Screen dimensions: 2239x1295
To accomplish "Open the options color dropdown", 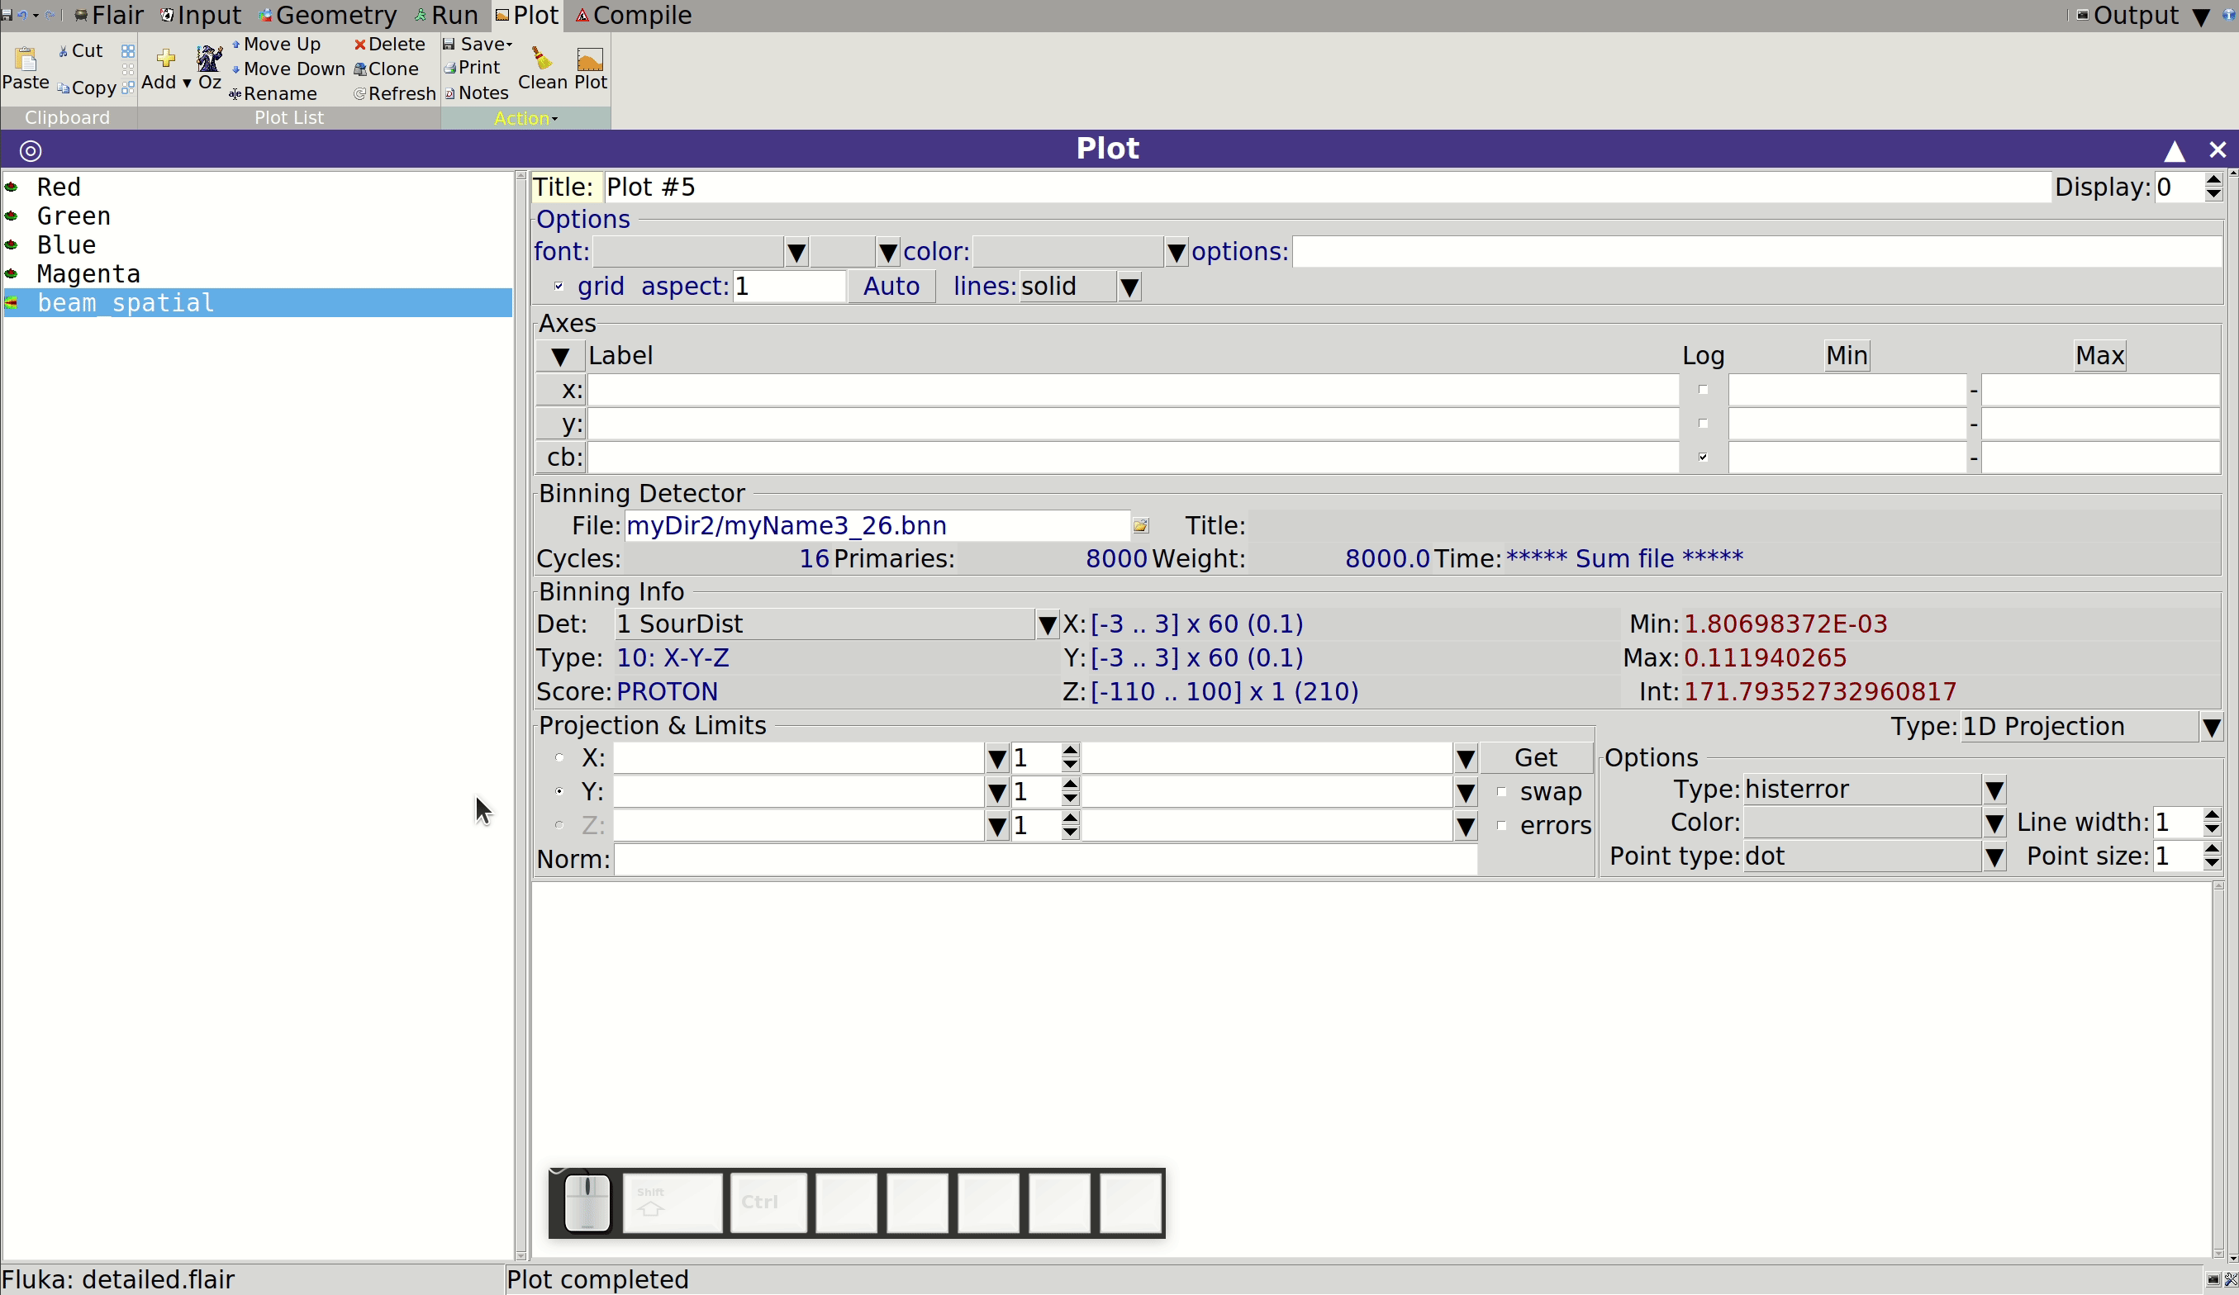I will coord(1176,252).
